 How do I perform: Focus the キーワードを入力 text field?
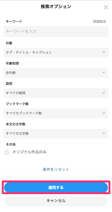tap(56, 31)
